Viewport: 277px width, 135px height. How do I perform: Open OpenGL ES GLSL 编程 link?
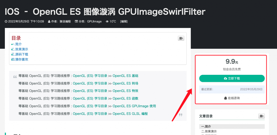tap(130, 114)
